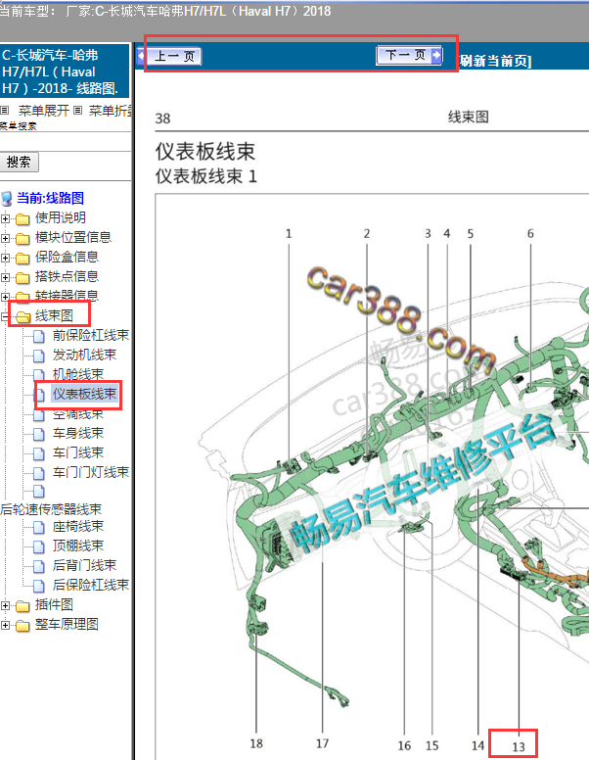Open the 发动机线束 tree item
Viewport: 589px width, 760px height.
(84, 355)
